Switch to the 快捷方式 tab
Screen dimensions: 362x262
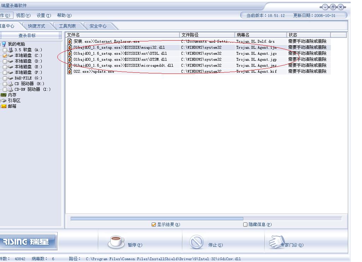click(x=36, y=26)
